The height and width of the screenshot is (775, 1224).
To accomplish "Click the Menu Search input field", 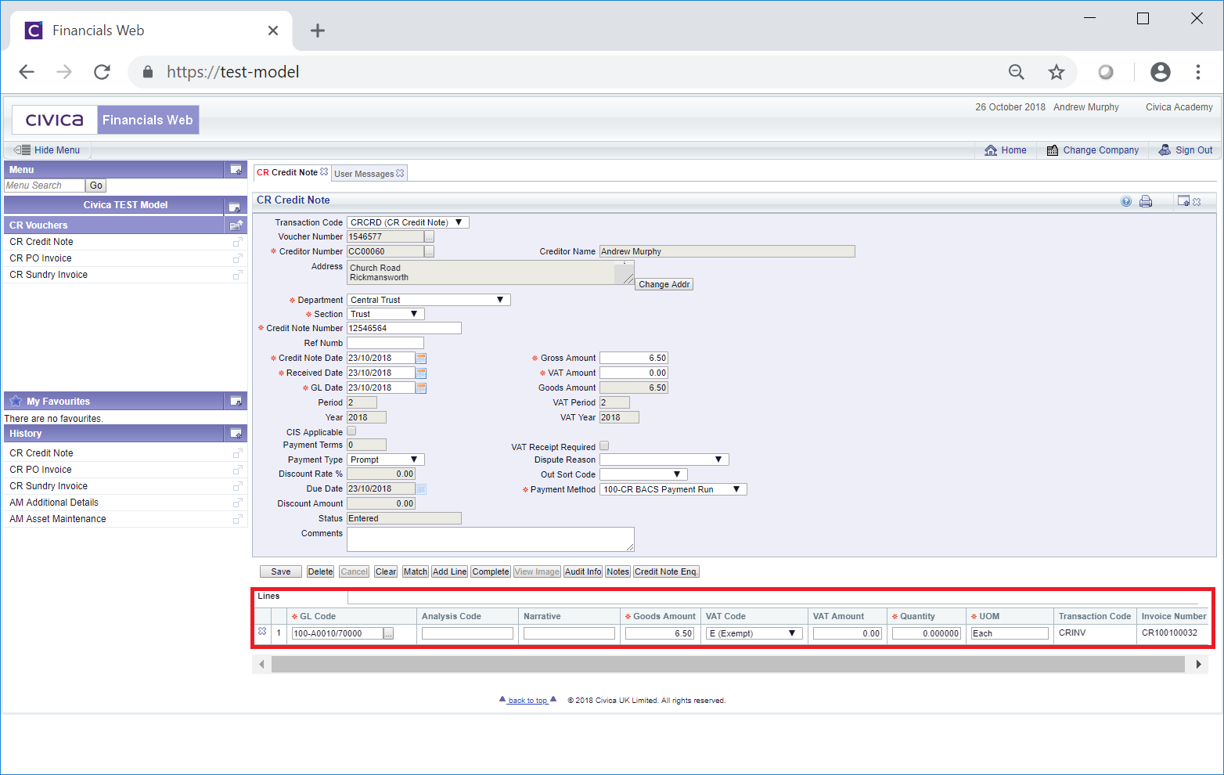I will (45, 186).
